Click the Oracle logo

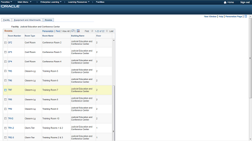point(11,6)
